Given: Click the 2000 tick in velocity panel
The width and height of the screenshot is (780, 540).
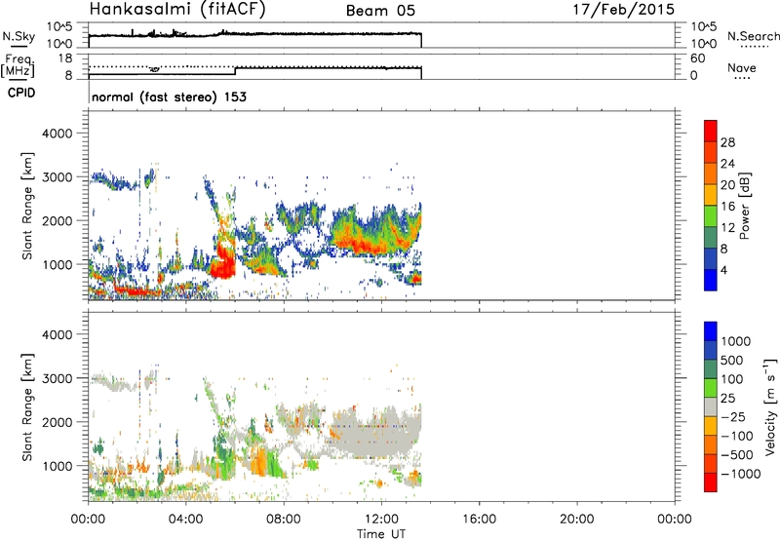Looking at the screenshot, I should tap(58, 422).
